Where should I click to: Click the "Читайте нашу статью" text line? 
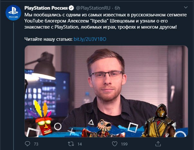click(x=48, y=39)
